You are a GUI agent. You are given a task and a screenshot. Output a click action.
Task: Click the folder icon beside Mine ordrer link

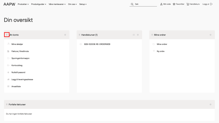point(154,44)
